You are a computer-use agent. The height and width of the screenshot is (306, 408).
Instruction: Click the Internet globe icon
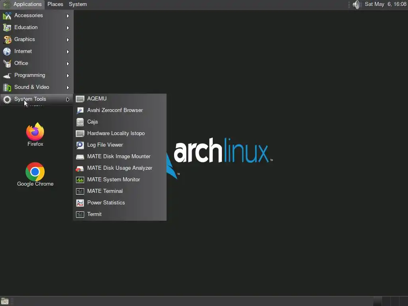7,51
